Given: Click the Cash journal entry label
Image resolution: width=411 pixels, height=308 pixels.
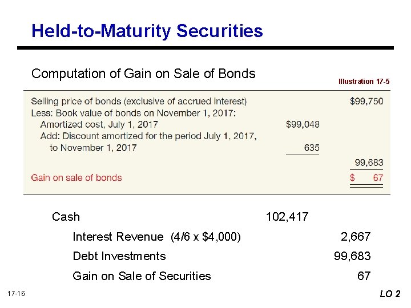Looking at the screenshot, I should [x=66, y=217].
